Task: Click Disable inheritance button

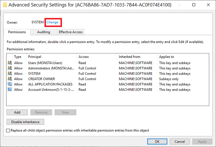Action: 25,122
